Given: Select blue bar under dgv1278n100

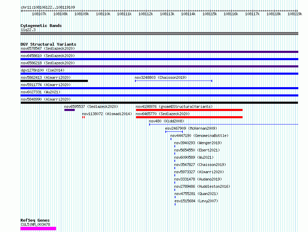Looking at the screenshot, I should (x=159, y=74).
